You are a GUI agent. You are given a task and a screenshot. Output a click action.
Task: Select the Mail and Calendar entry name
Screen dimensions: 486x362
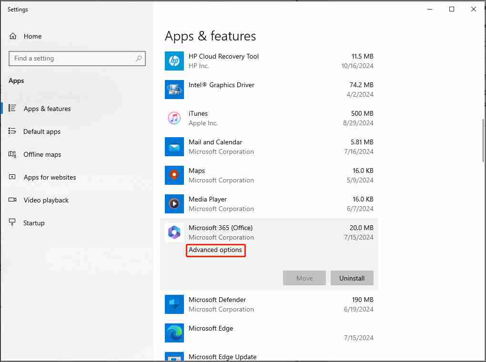click(x=215, y=142)
